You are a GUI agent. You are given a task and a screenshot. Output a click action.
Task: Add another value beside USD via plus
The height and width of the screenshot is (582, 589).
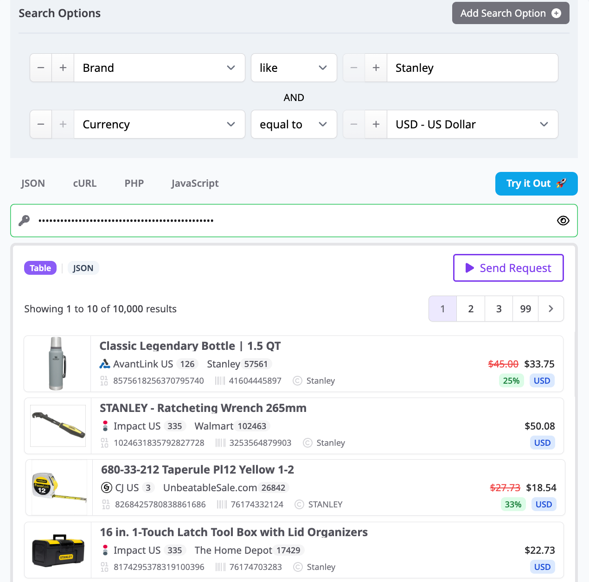[376, 124]
